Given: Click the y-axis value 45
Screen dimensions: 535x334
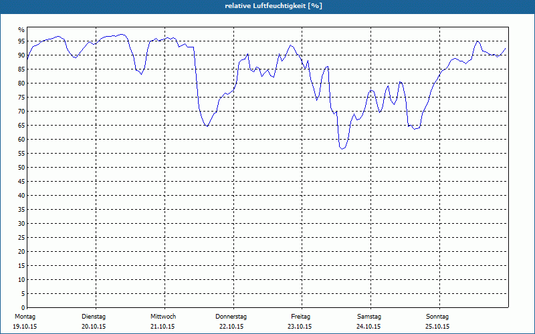Looking at the screenshot, I should (21, 181).
